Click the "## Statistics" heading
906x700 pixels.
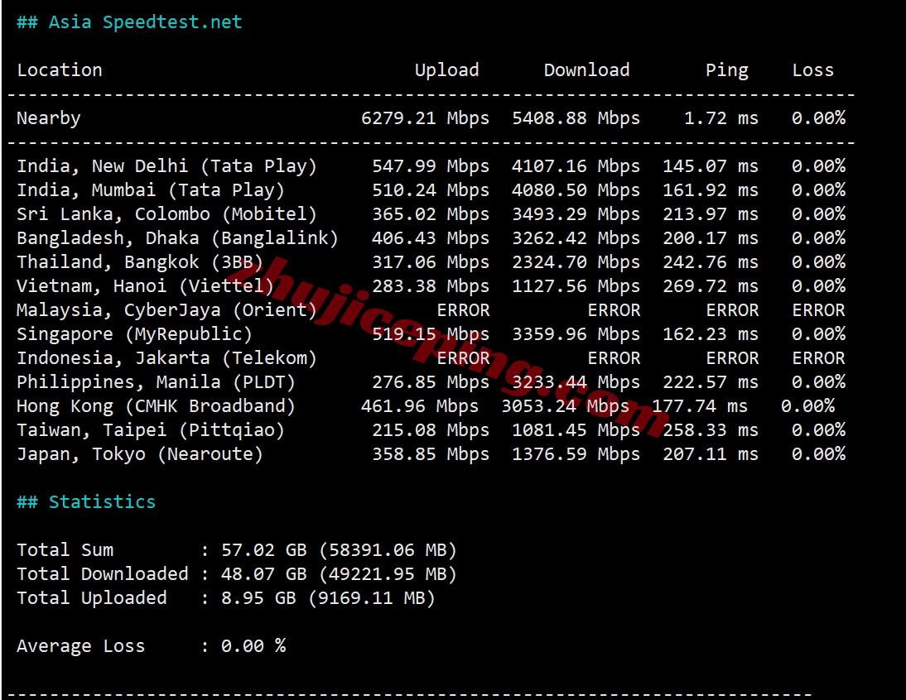pyautogui.click(x=86, y=502)
